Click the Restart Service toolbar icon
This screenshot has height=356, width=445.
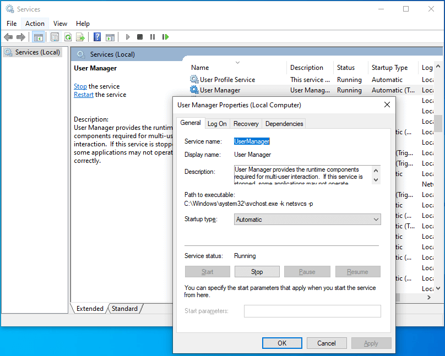coord(166,37)
